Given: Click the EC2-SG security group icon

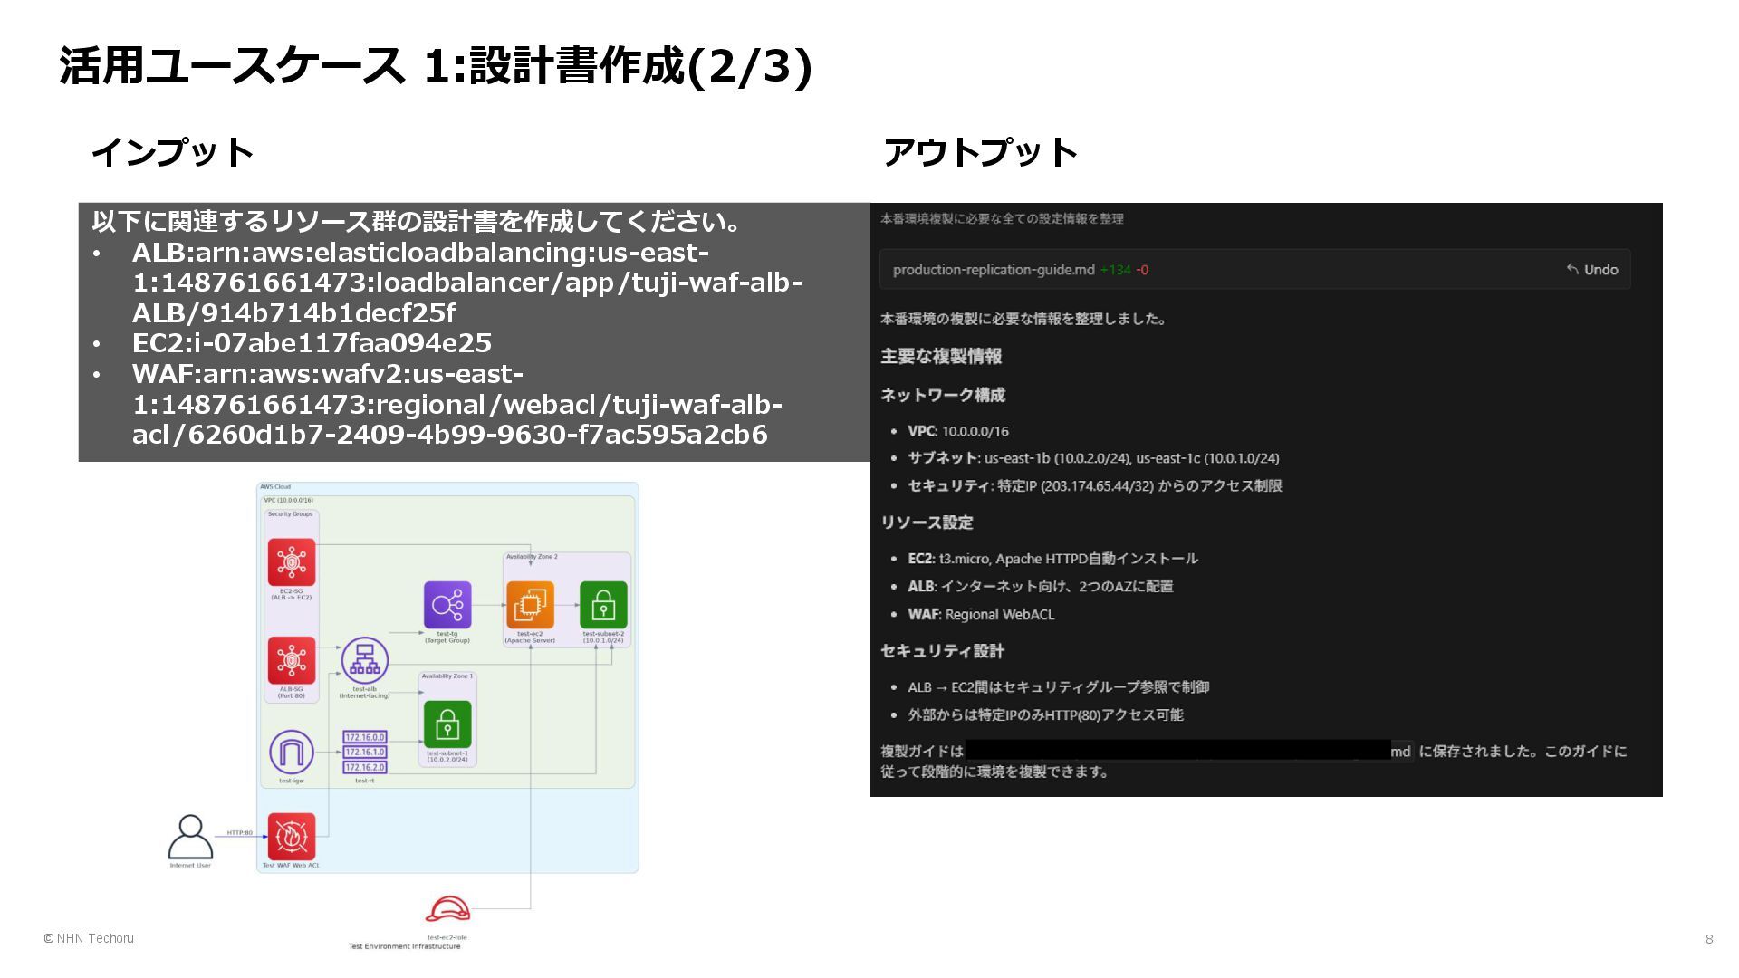Looking at the screenshot, I should pyautogui.click(x=292, y=562).
